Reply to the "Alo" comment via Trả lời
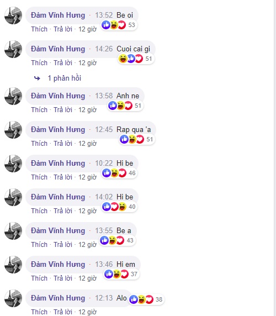This screenshot has height=316, width=276. pos(63,312)
